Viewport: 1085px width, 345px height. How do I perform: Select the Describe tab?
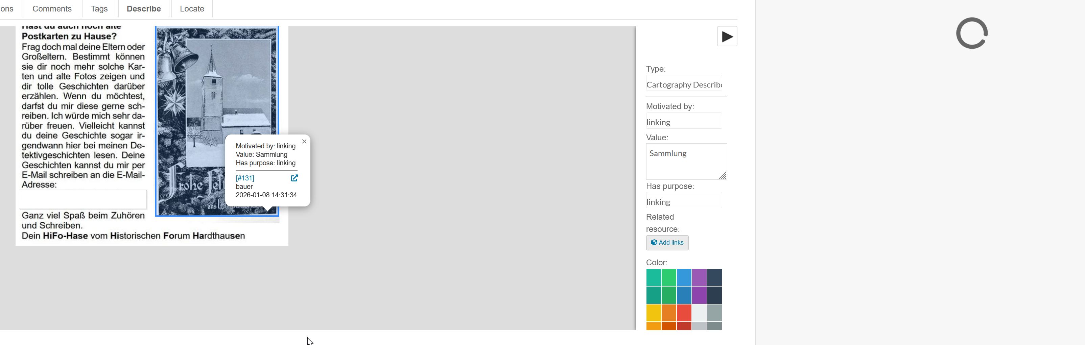pos(144,9)
